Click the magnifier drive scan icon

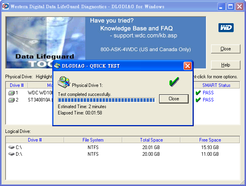pyautogui.click(x=64, y=82)
